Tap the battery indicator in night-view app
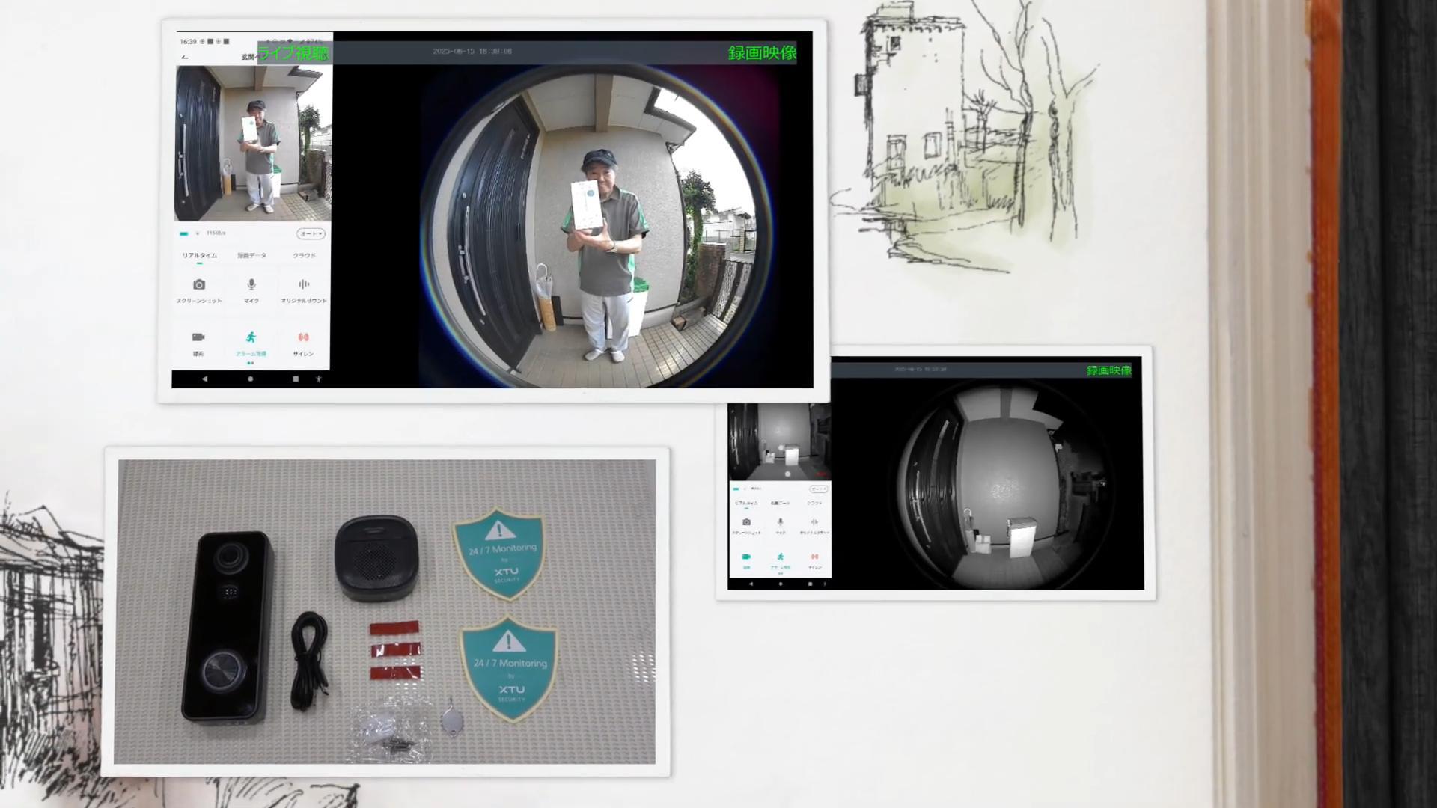This screenshot has width=1437, height=808. [x=736, y=489]
